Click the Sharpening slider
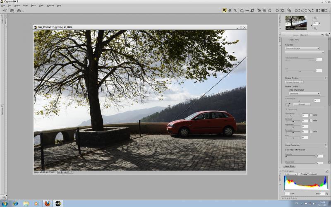Viewport: 331px width, 207px height. click(293, 116)
